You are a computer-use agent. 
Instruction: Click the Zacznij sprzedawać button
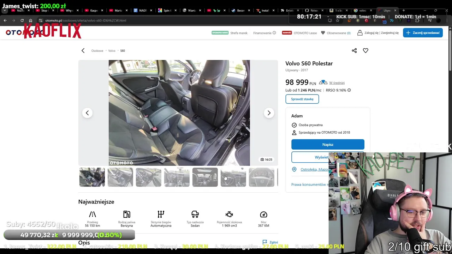(423, 33)
